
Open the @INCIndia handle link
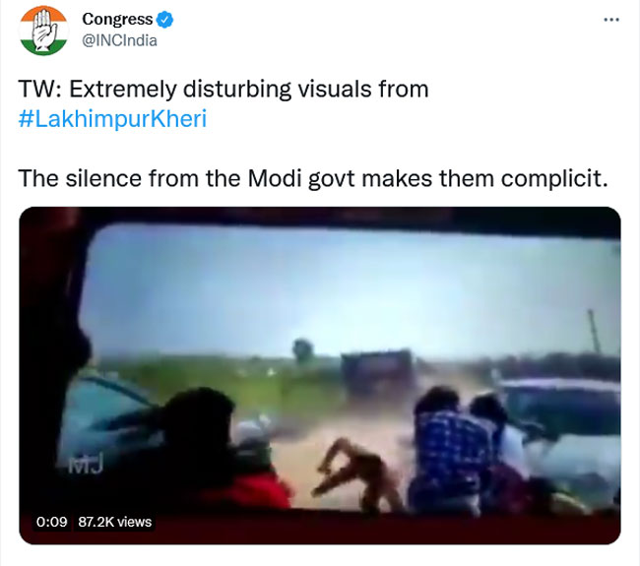[119, 40]
